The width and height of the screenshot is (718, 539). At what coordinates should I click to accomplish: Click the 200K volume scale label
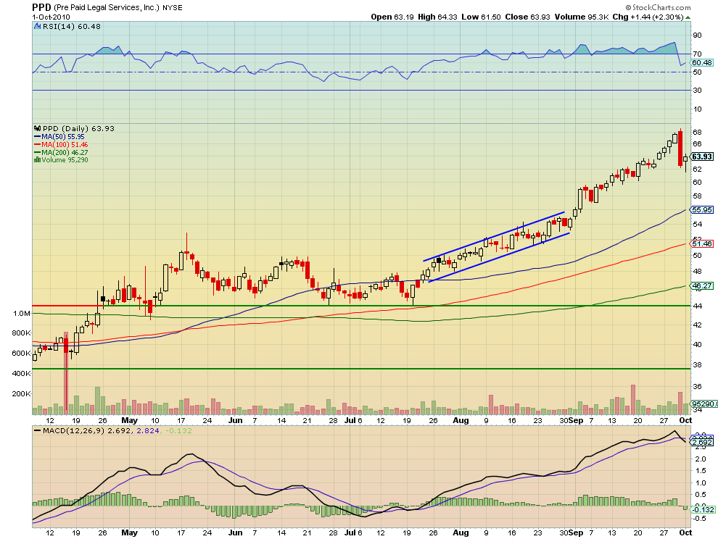click(x=21, y=393)
